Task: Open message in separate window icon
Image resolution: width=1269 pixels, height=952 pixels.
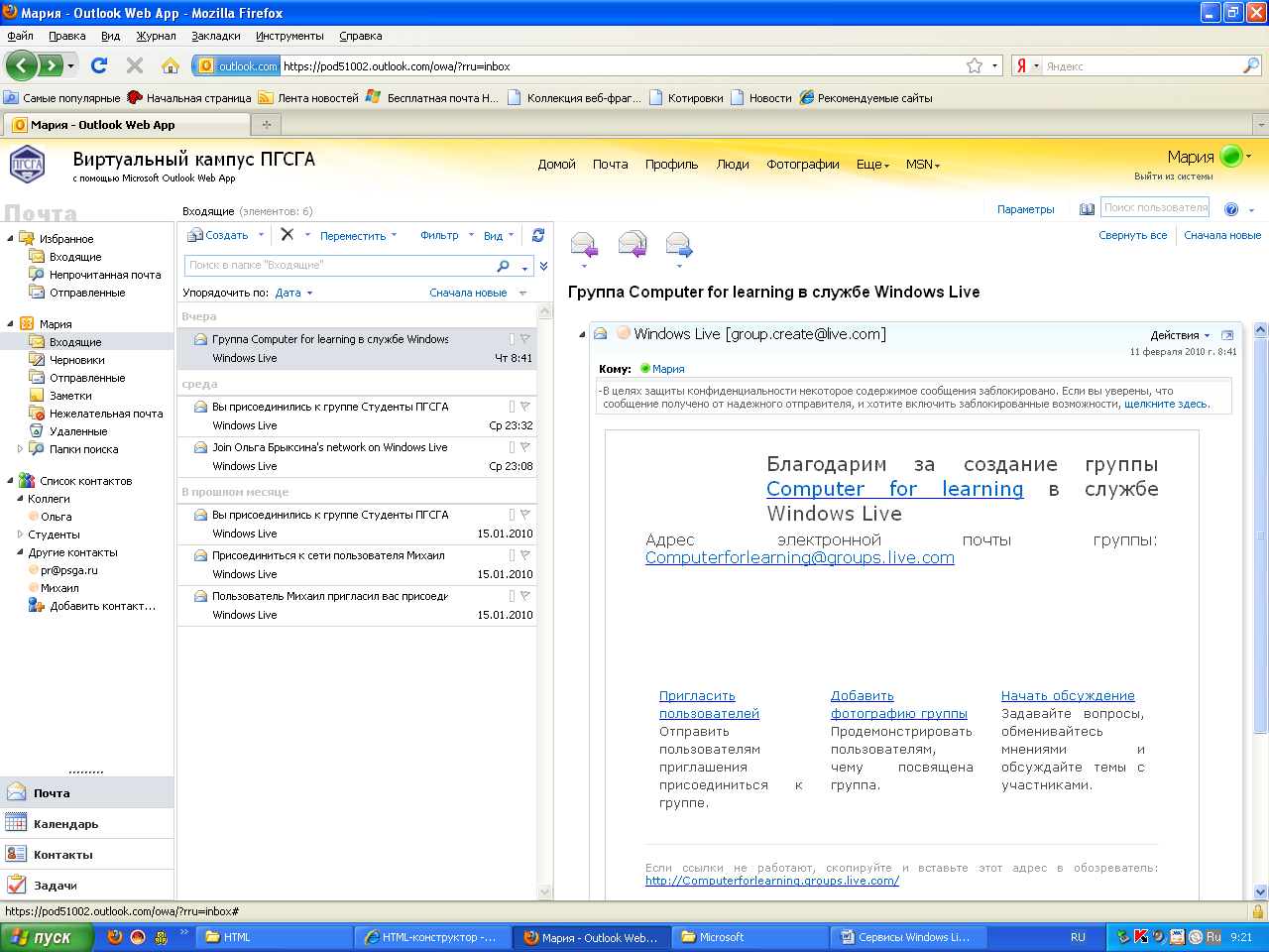Action: (1227, 335)
